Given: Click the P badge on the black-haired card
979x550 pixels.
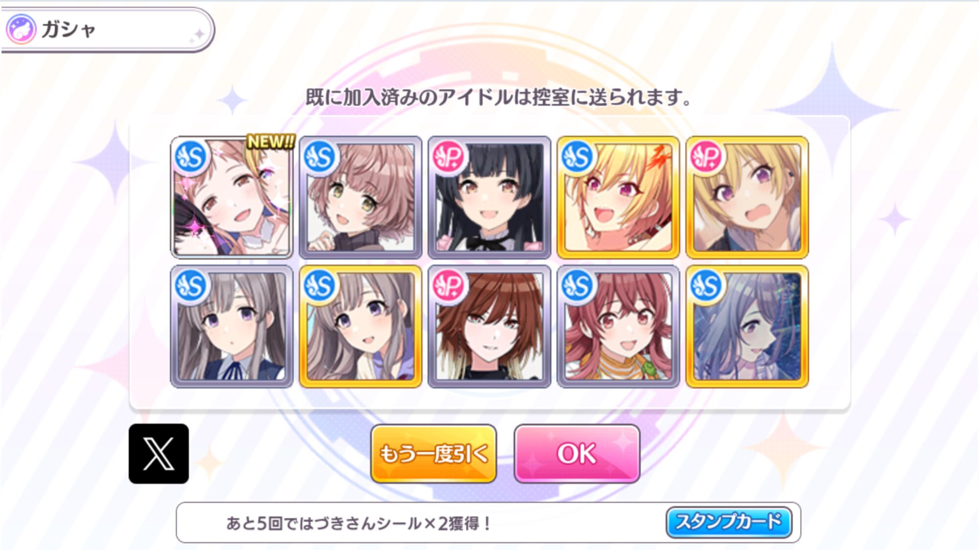Looking at the screenshot, I should point(448,157).
